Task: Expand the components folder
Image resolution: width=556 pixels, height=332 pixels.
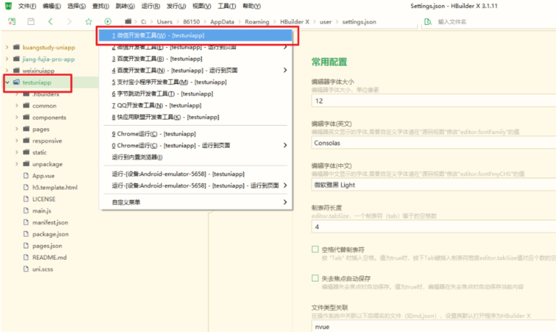Action: point(17,117)
